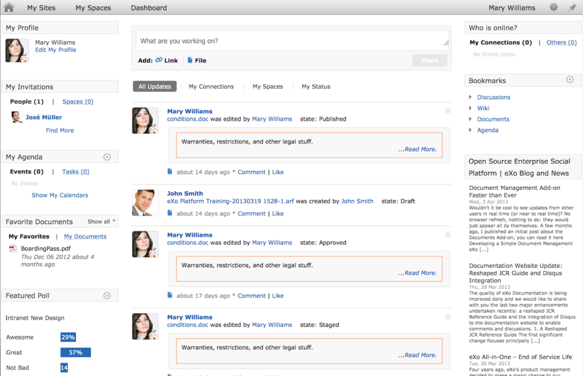Click the Find More invitations link
This screenshot has height=376, width=583.
pyautogui.click(x=59, y=130)
